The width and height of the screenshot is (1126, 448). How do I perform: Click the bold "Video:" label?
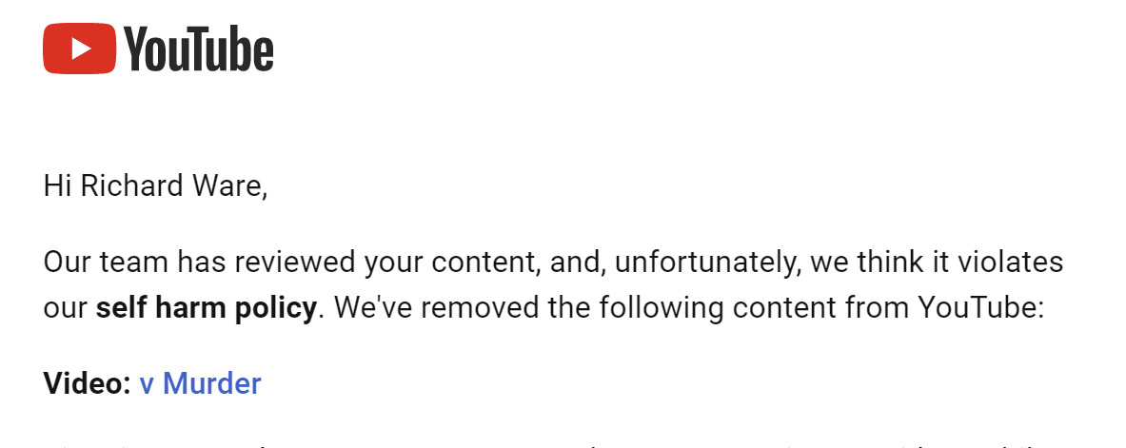pos(87,383)
